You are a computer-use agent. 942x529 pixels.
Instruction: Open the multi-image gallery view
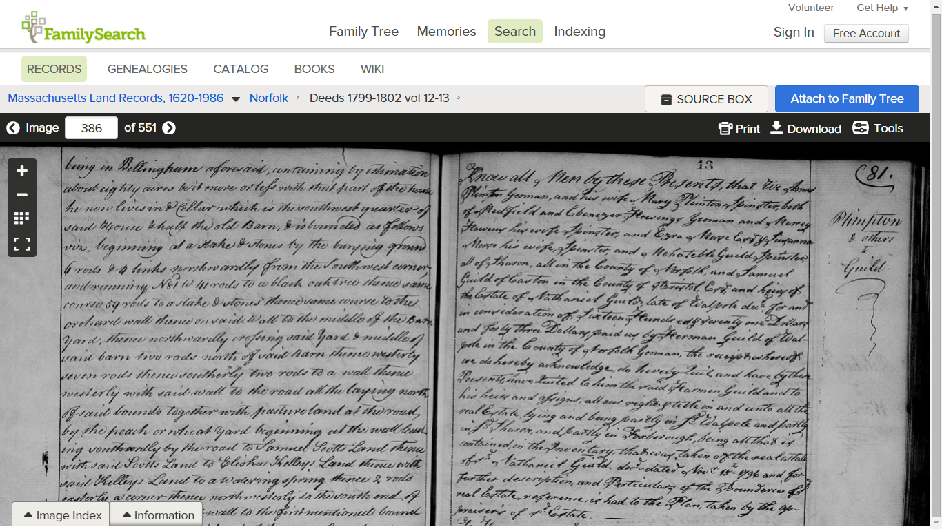(21, 218)
